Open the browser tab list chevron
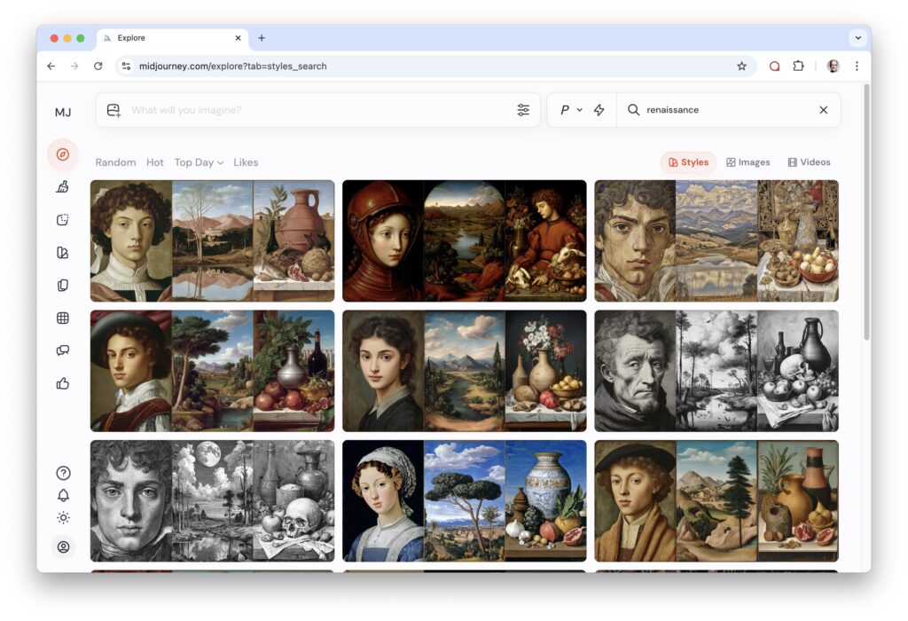This screenshot has height=621, width=908. (857, 38)
